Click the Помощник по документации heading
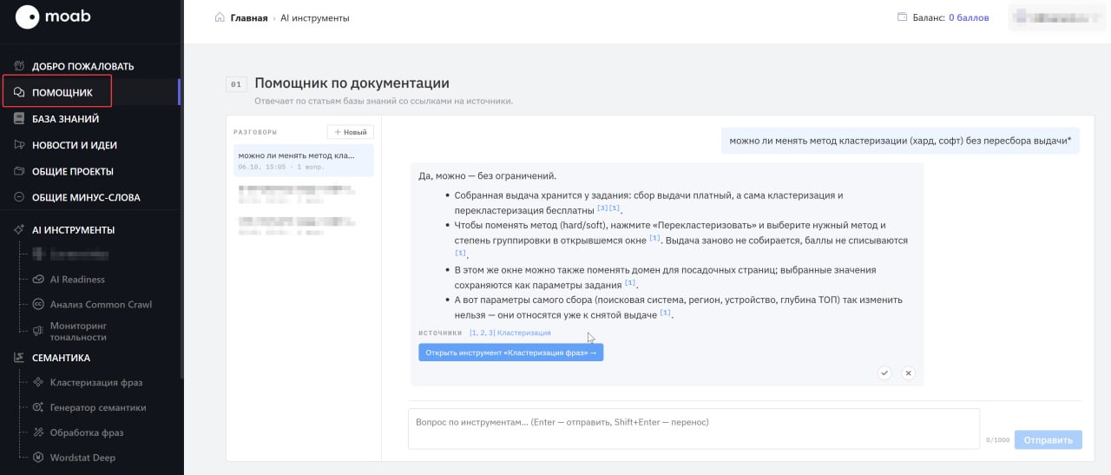Viewport: 1111px width, 475px height. 352,83
